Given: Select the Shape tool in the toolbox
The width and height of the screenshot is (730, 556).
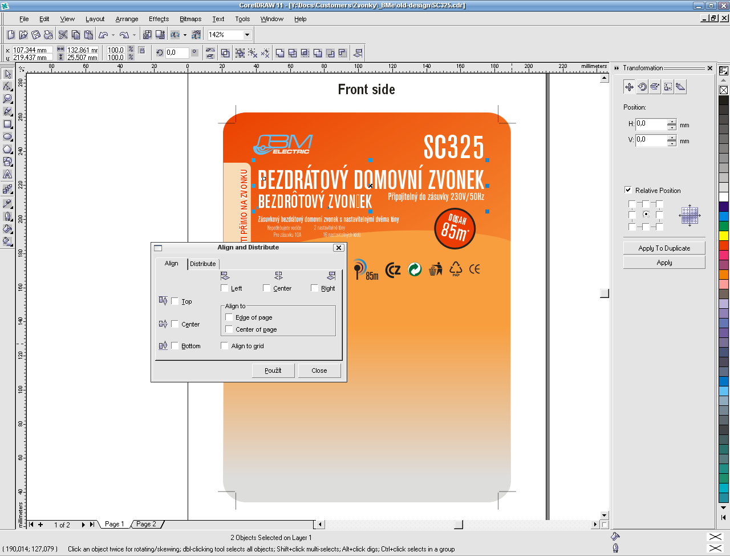Looking at the screenshot, I should pyautogui.click(x=7, y=86).
